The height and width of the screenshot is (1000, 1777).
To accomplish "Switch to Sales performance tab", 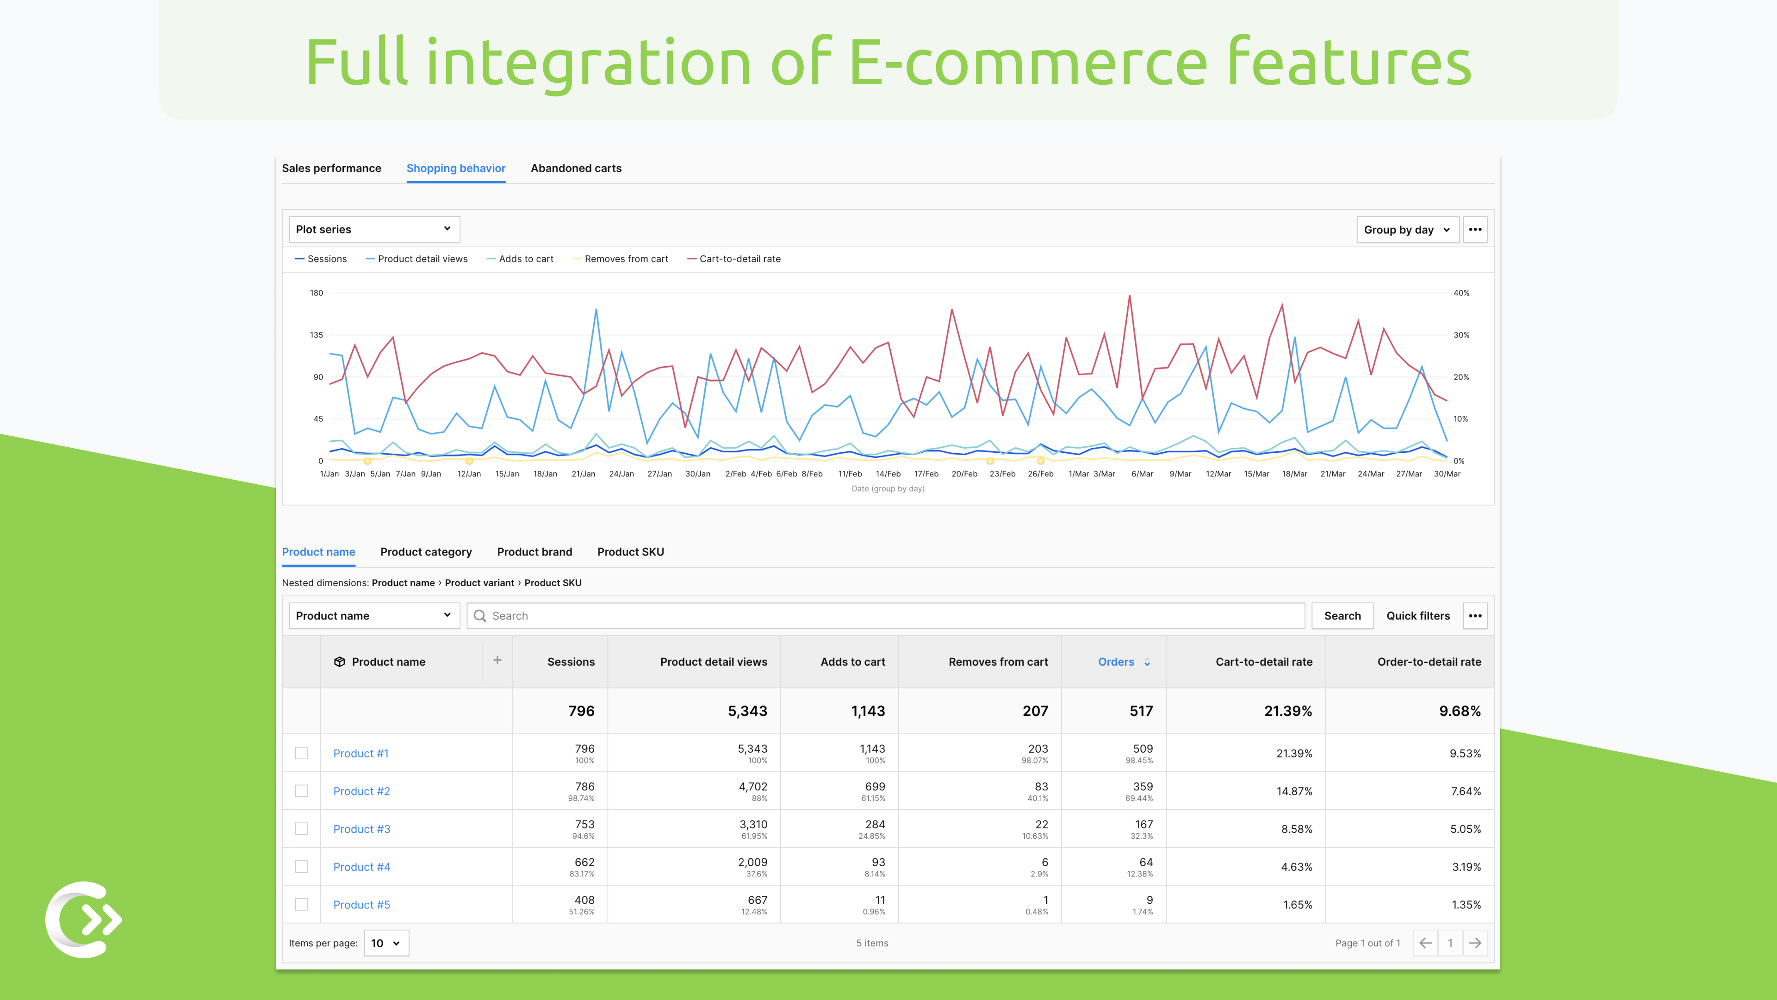I will [x=331, y=169].
